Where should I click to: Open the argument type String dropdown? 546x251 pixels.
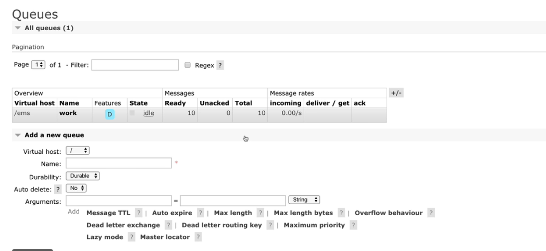tap(304, 200)
